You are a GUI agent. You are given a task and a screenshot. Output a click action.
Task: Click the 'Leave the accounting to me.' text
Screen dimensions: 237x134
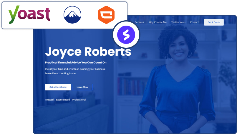click(x=60, y=73)
